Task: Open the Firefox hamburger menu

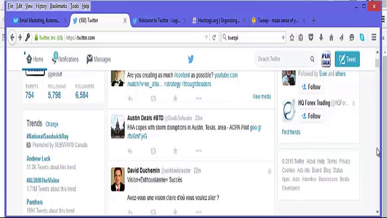Action: pyautogui.click(x=374, y=38)
